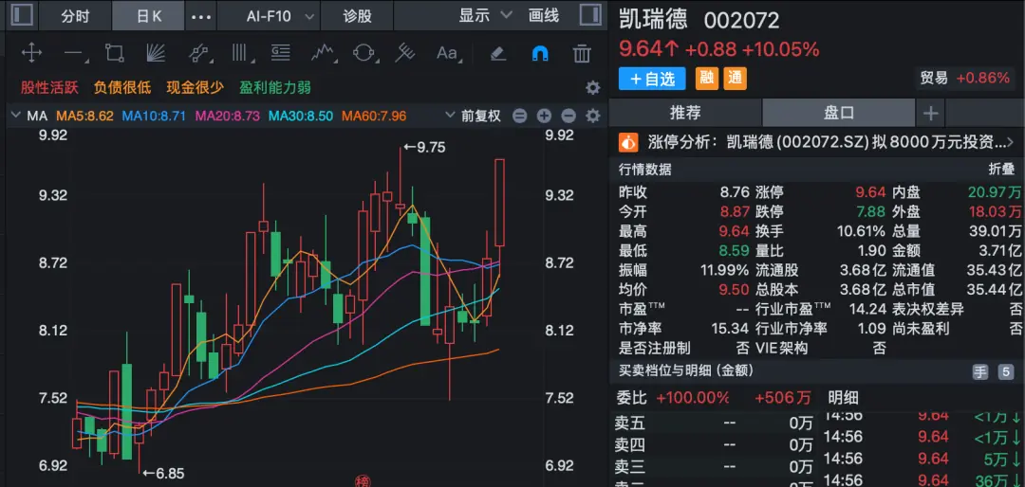Toggle the right sidebar panel icon
The width and height of the screenshot is (1025, 487).
[590, 16]
